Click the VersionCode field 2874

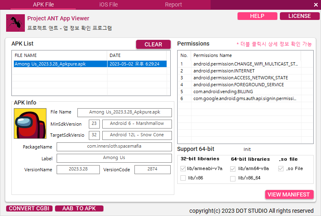coord(152,169)
